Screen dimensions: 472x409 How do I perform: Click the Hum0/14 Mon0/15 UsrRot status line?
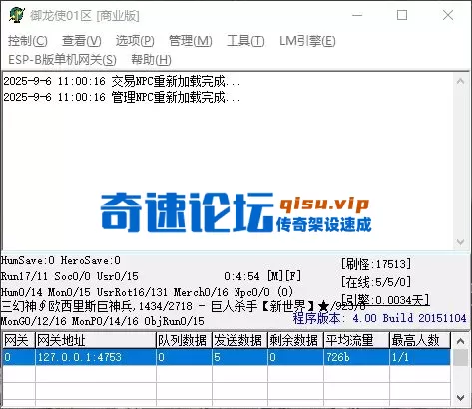[148, 292]
